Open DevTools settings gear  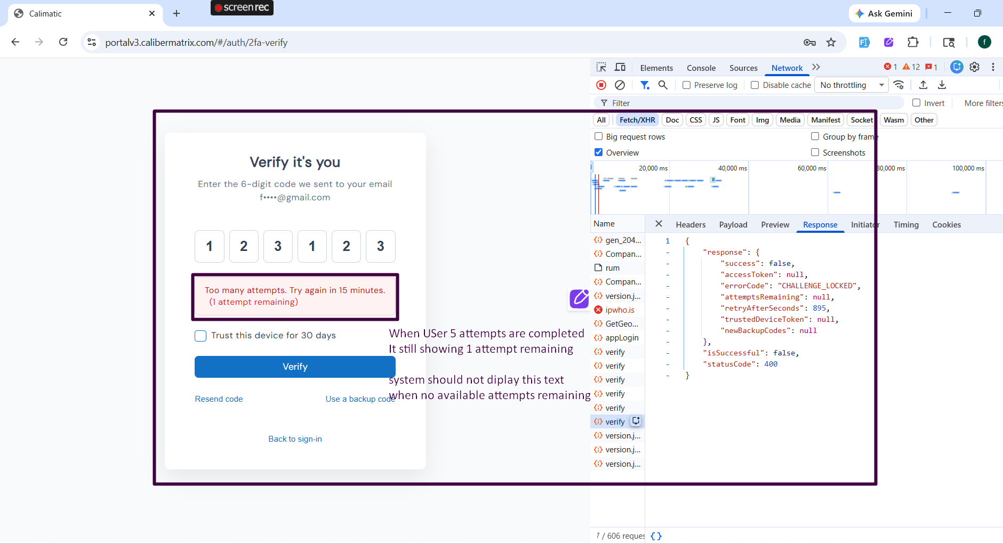pyautogui.click(x=975, y=67)
